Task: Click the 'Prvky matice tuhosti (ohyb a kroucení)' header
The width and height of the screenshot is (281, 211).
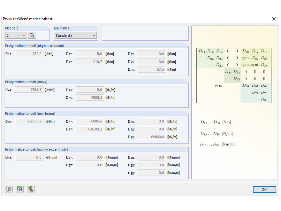Action: (x=34, y=46)
